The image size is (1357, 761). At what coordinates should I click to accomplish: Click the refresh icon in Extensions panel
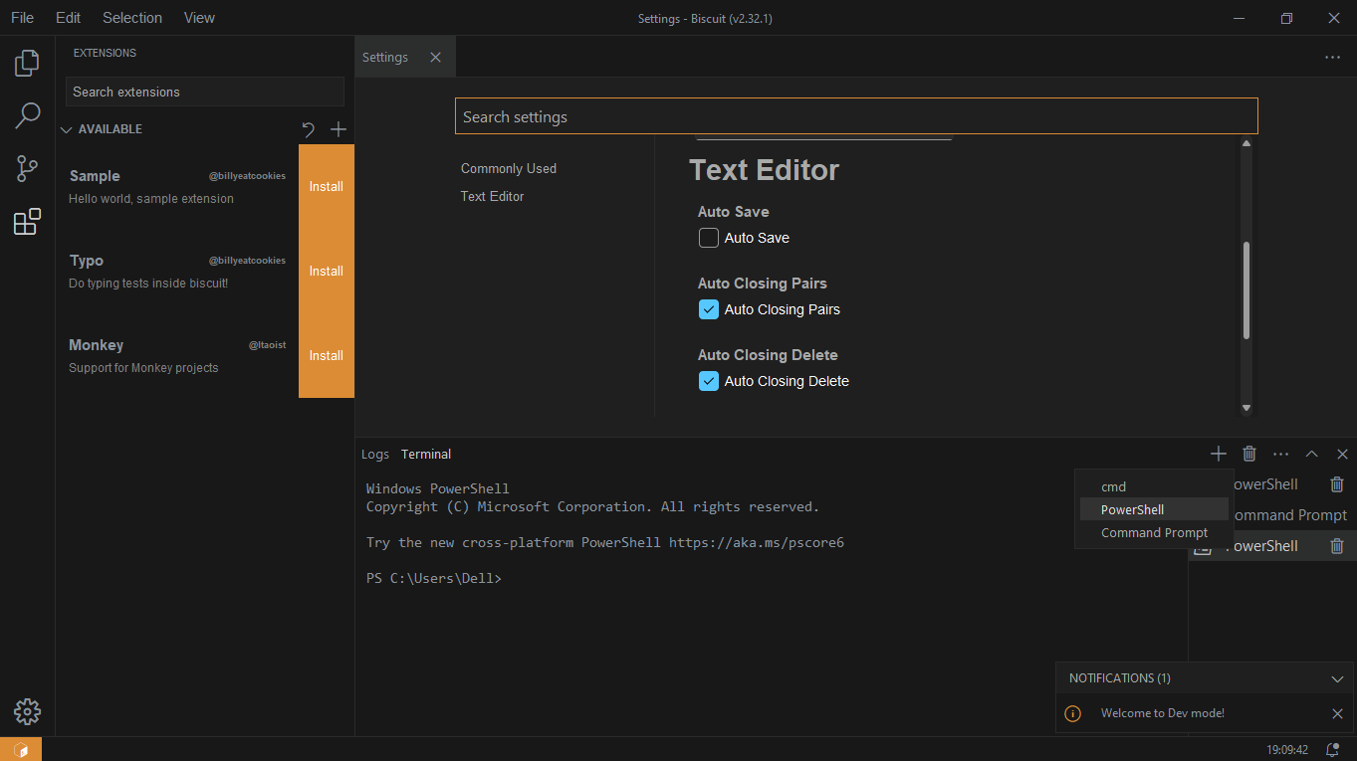pyautogui.click(x=307, y=129)
